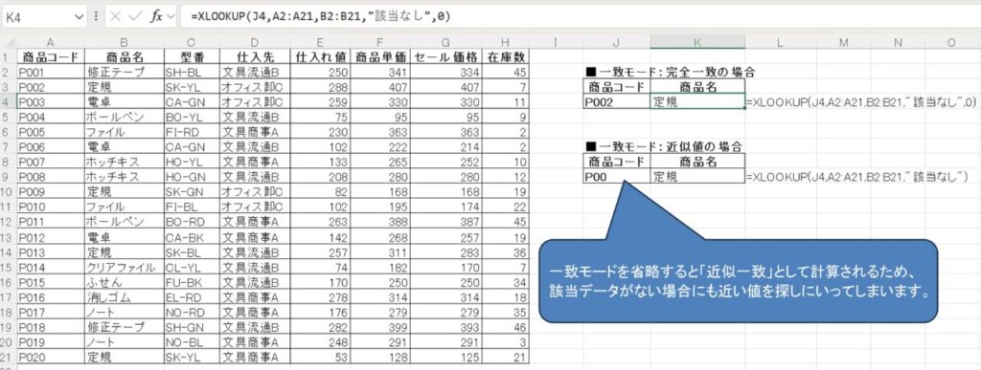Select cell ふせん
The height and width of the screenshot is (370, 981).
(x=124, y=282)
